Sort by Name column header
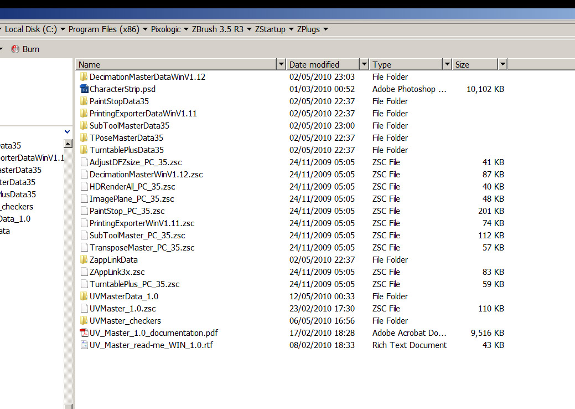This screenshot has width=575, height=409. [x=177, y=64]
